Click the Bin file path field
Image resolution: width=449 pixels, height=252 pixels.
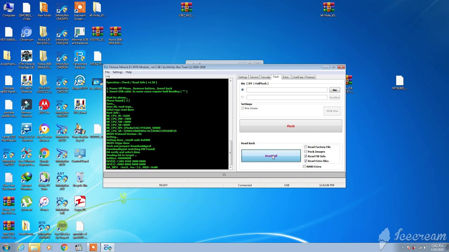(287, 90)
